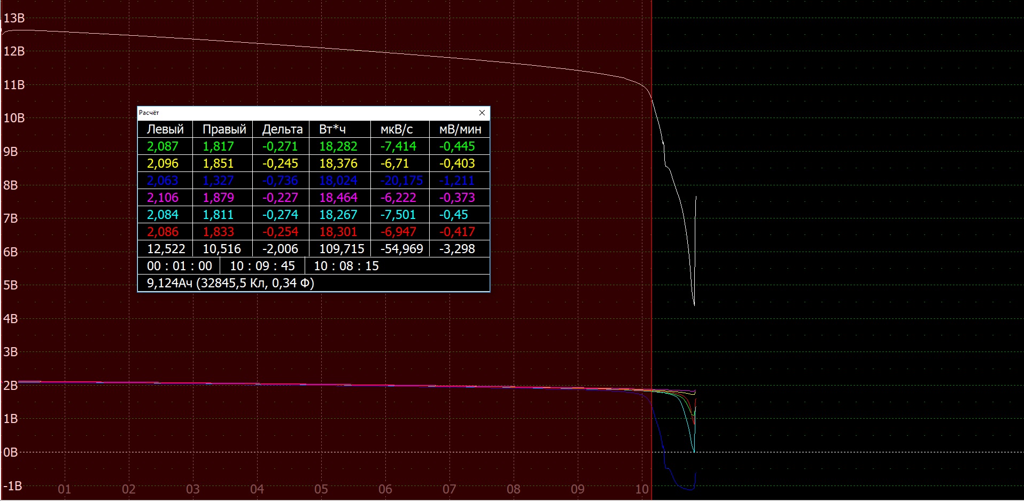The width and height of the screenshot is (1024, 501).
Task: Select red energy value 18,301
Action: (338, 232)
